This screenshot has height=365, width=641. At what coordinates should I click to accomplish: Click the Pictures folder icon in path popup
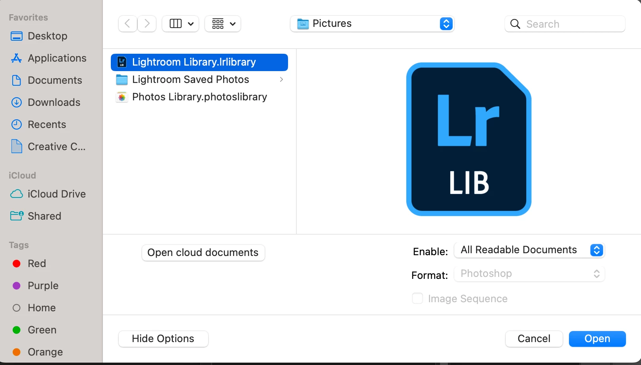click(x=303, y=24)
